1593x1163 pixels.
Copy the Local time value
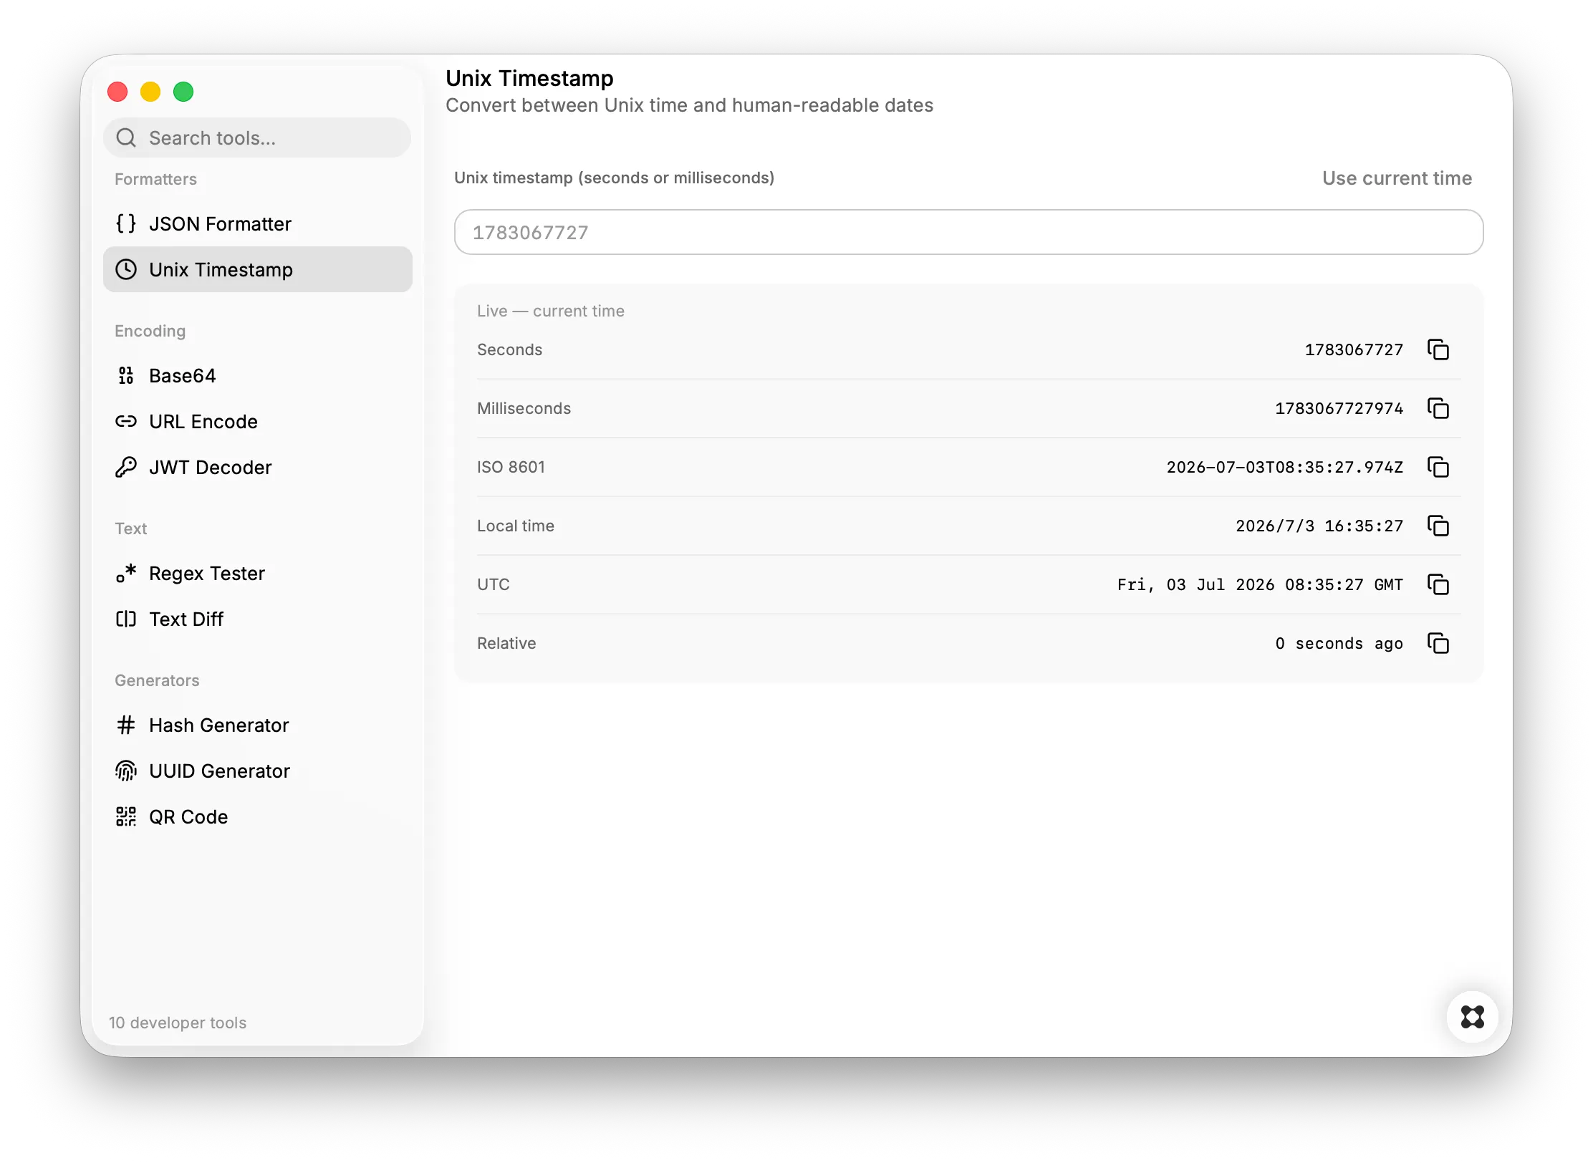[1438, 526]
